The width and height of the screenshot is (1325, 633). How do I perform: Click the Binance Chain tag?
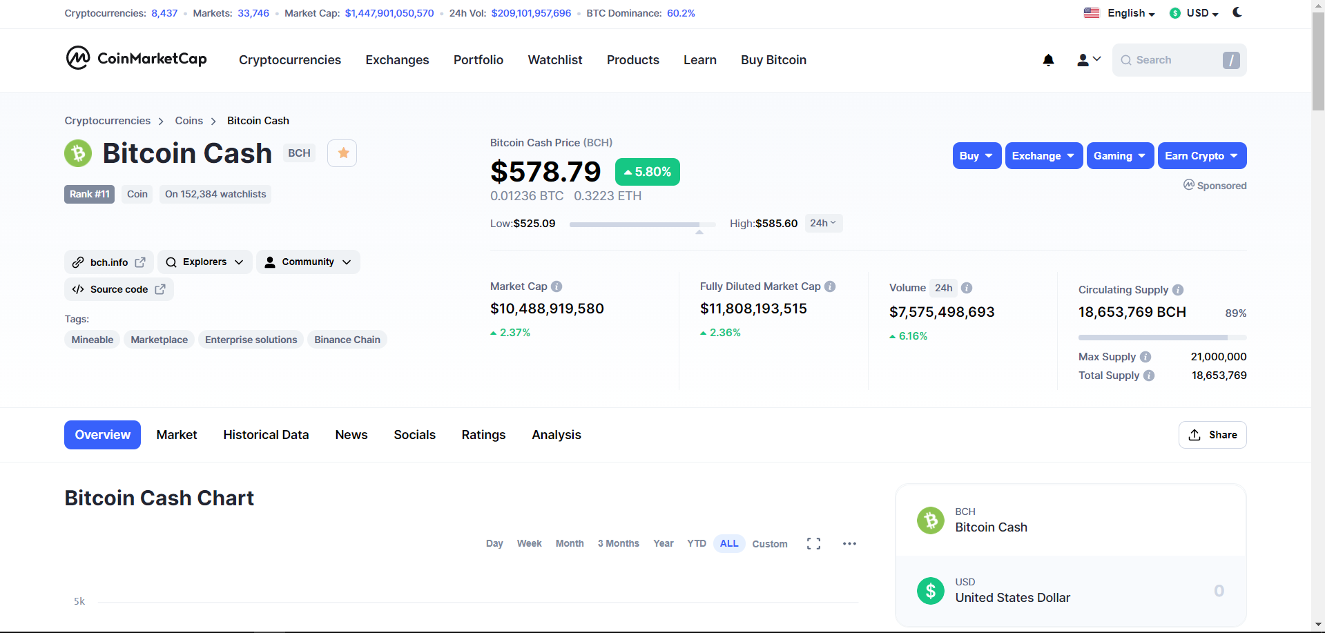click(x=347, y=340)
